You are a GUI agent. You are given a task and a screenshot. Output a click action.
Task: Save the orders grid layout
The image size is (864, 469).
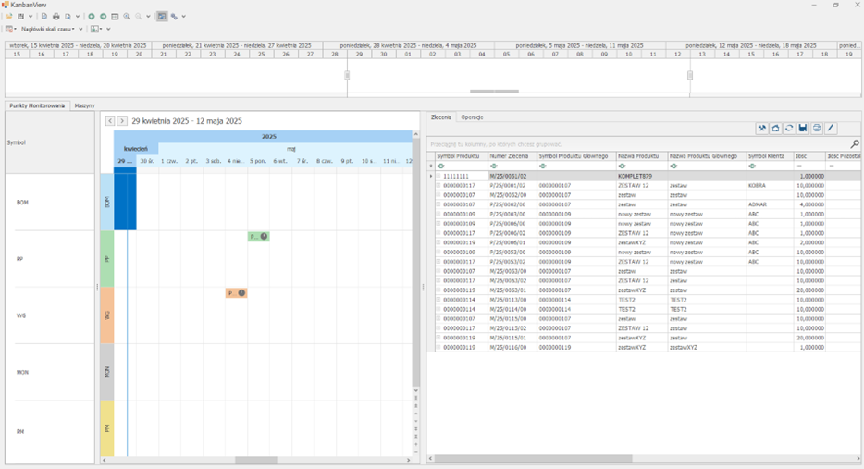(803, 128)
